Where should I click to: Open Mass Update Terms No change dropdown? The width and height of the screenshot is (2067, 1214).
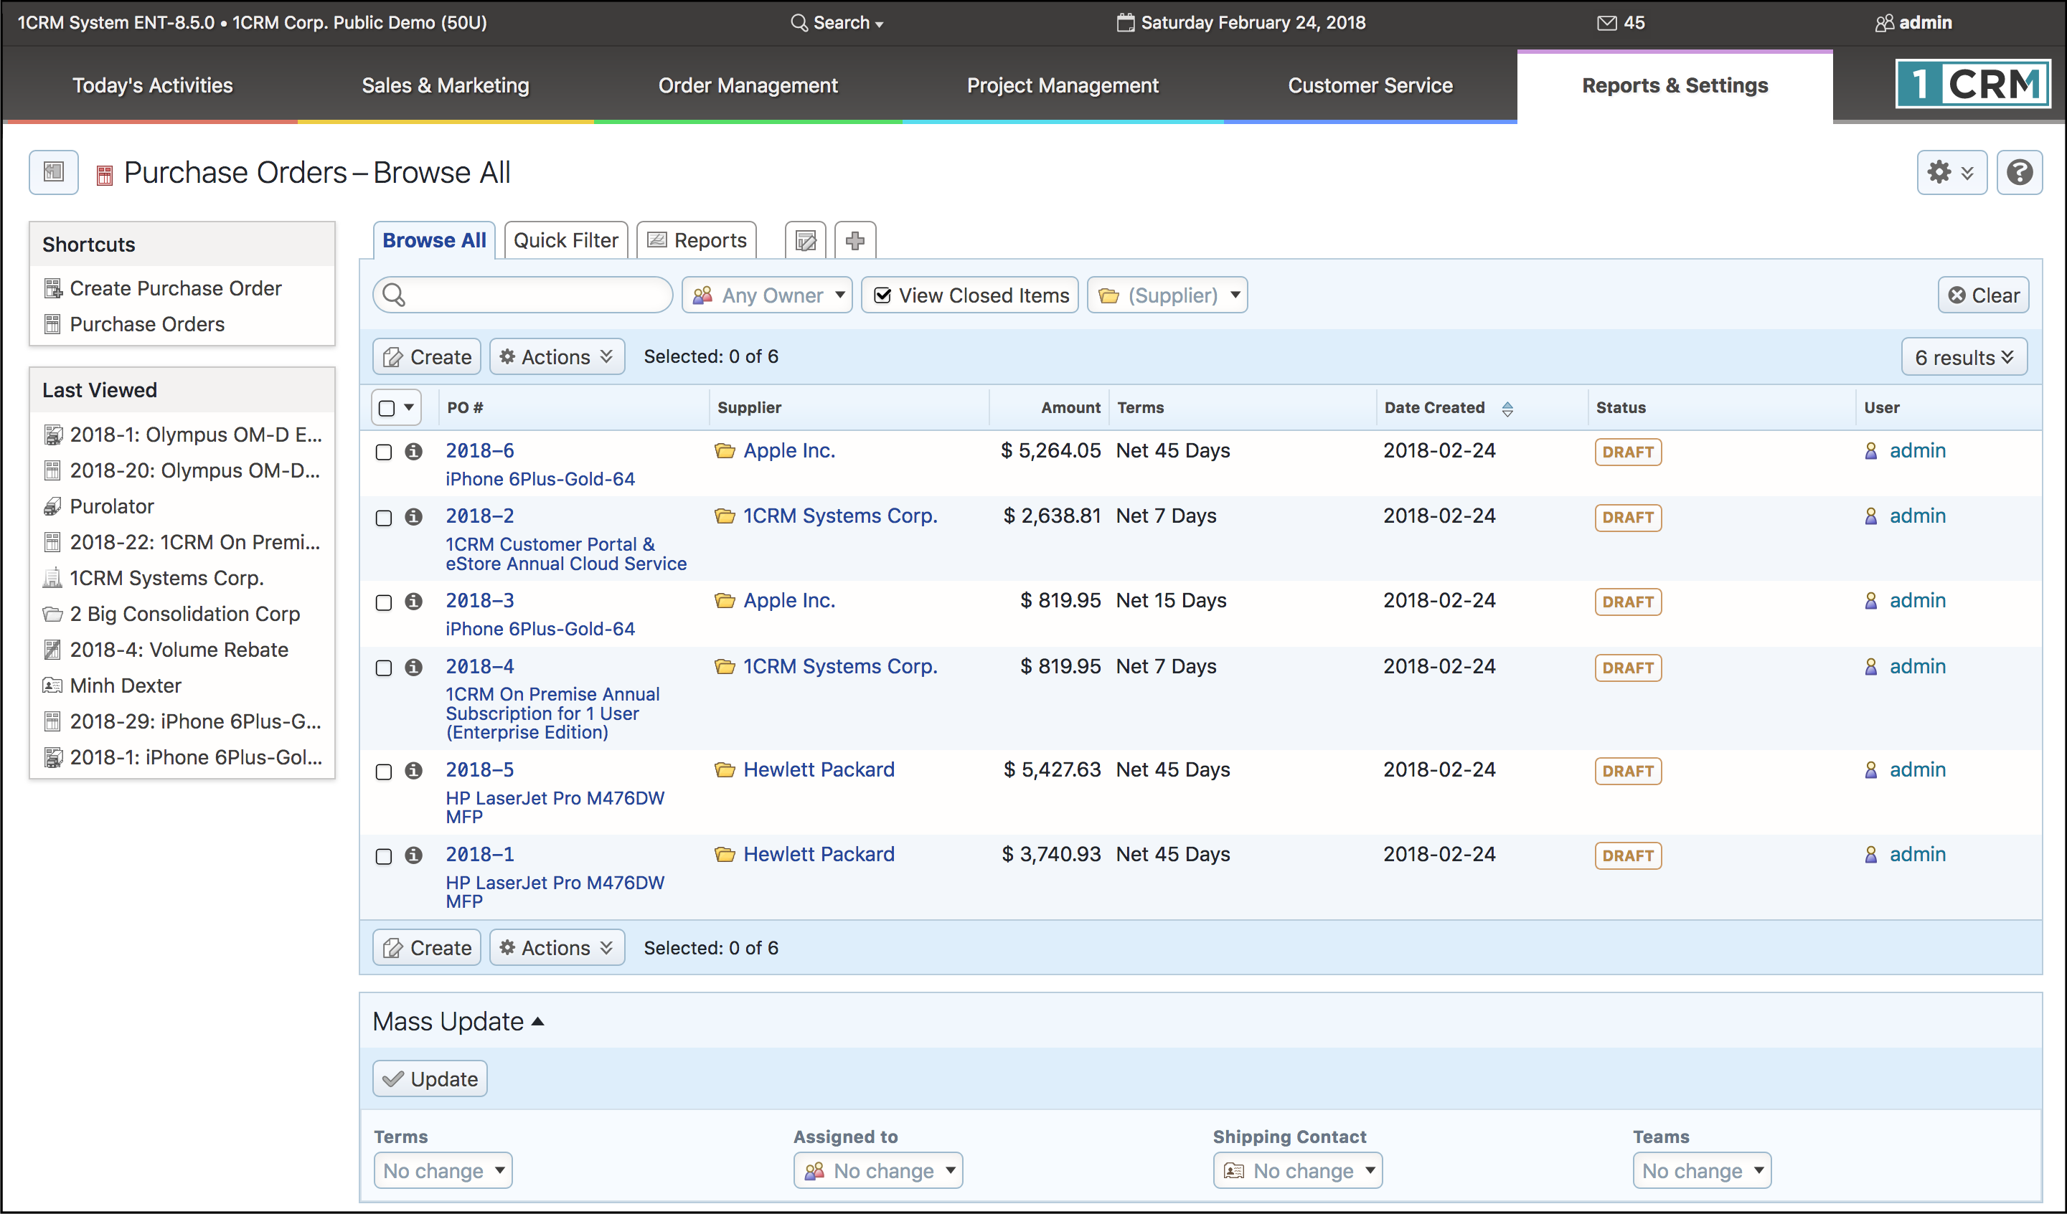tap(442, 1170)
